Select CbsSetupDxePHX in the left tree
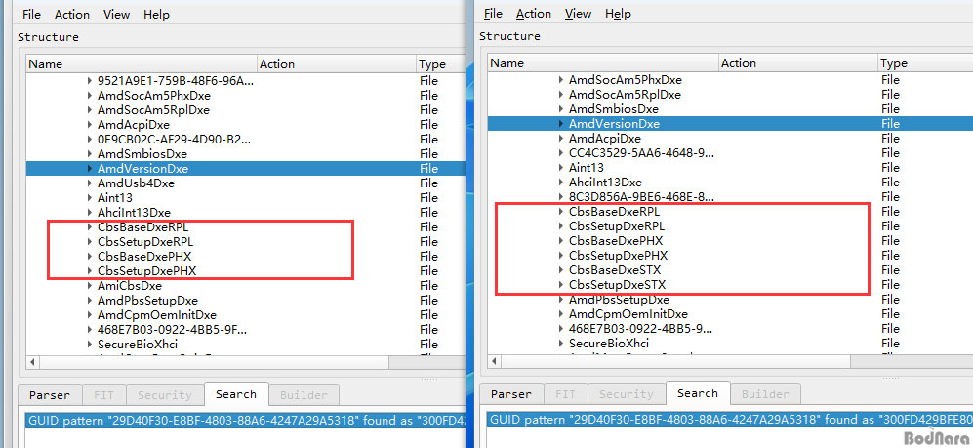The height and width of the screenshot is (448, 973). (146, 271)
